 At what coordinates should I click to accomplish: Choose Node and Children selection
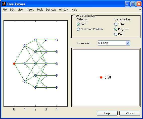tap(78, 29)
